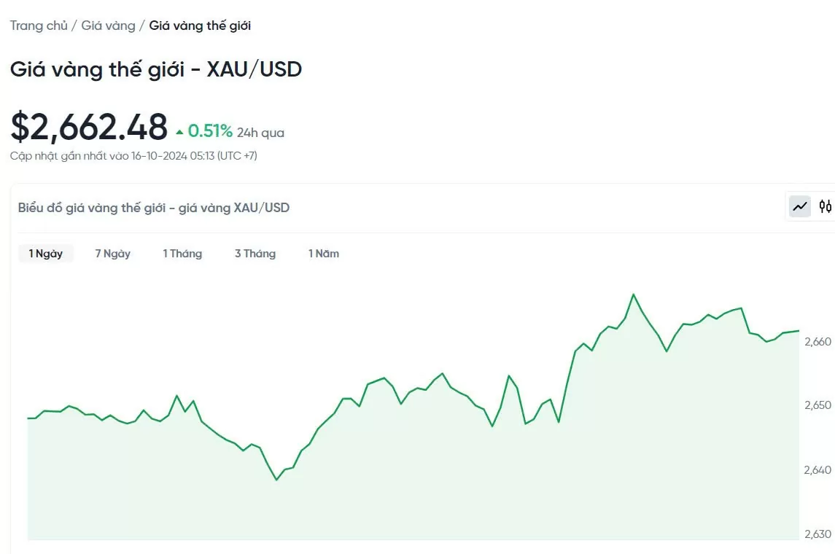Click the chart title Biểu đồ giá vàng
835x554 pixels.
click(x=154, y=208)
